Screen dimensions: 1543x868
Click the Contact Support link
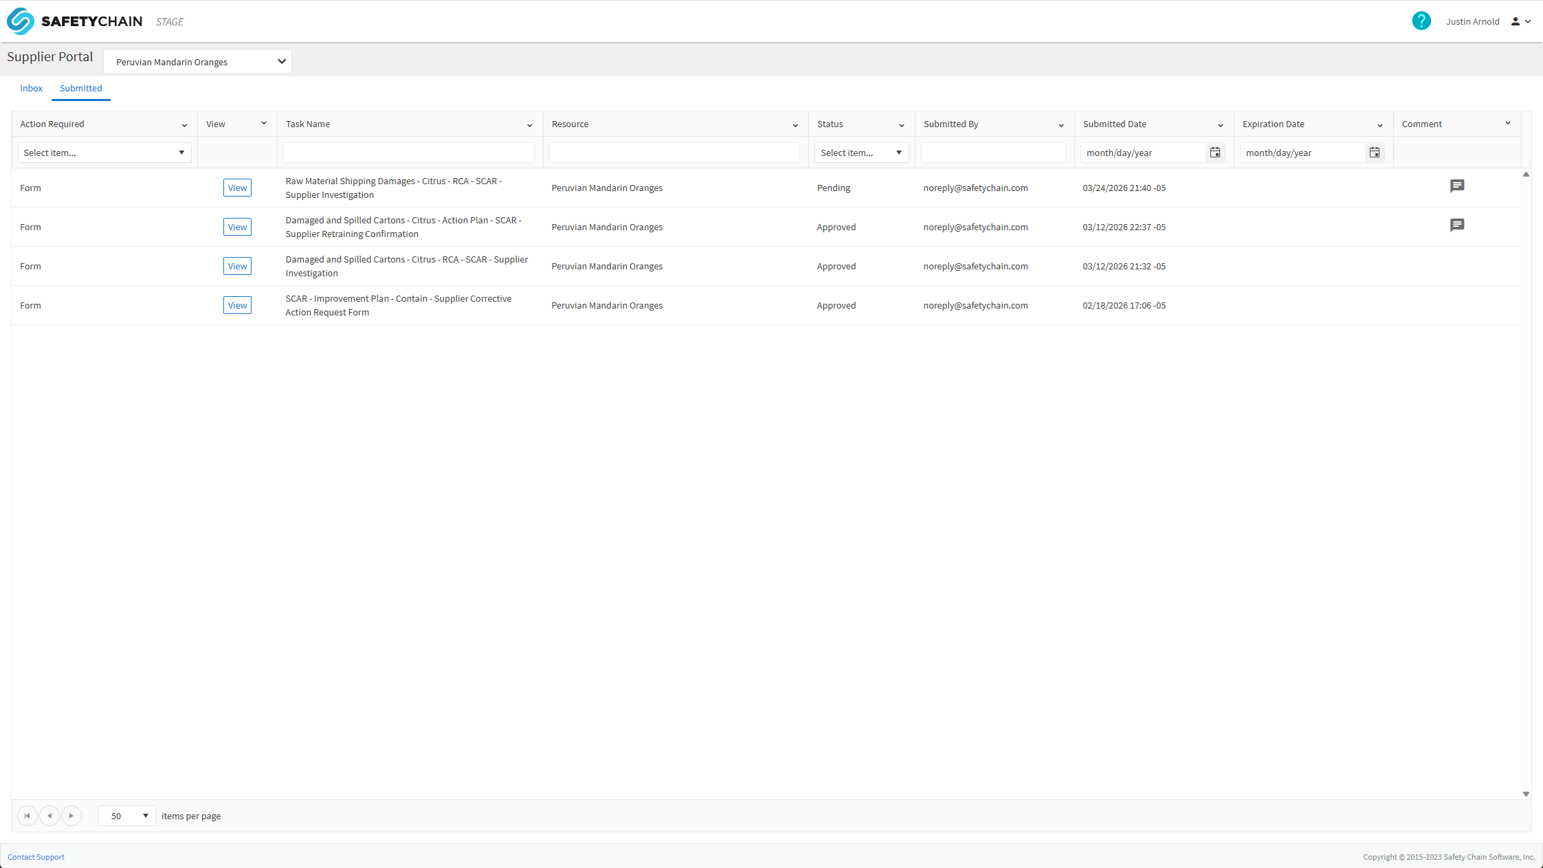(36, 857)
